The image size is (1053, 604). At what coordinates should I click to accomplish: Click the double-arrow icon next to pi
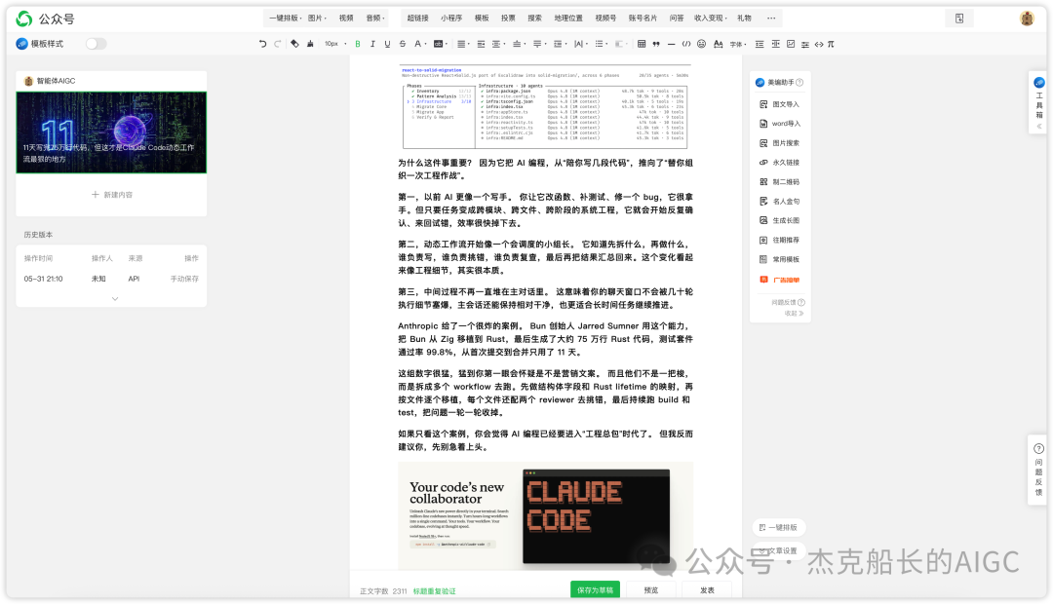[x=819, y=44]
